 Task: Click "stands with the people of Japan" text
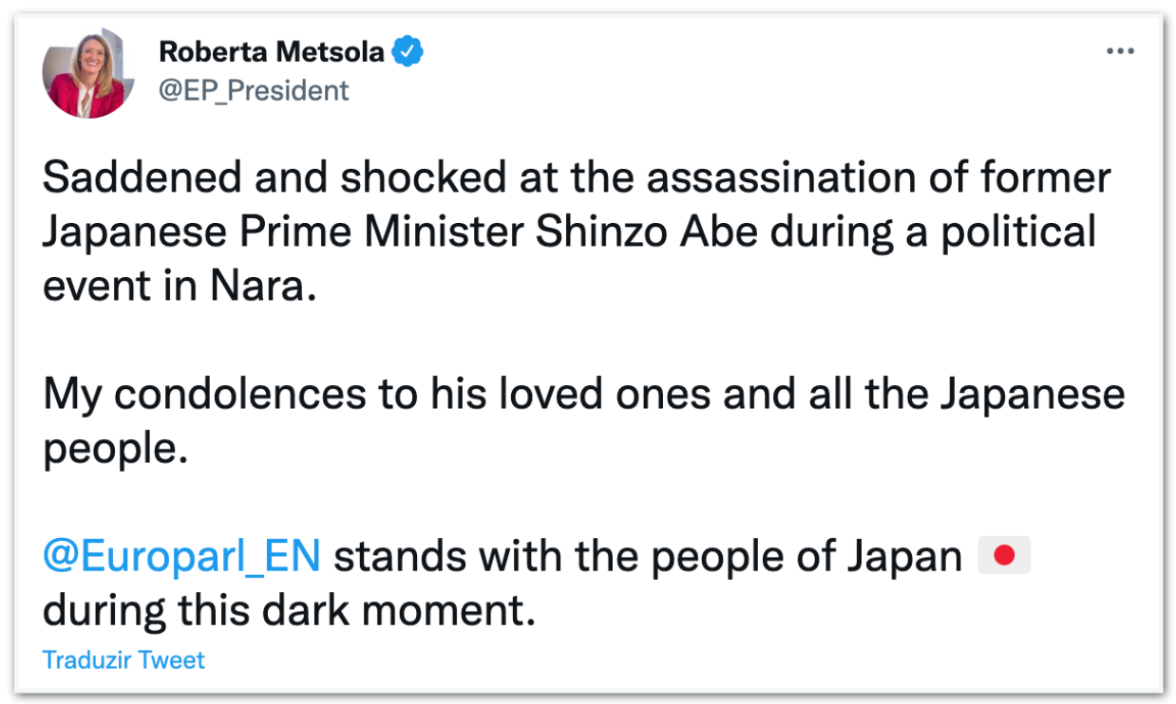click(x=648, y=557)
